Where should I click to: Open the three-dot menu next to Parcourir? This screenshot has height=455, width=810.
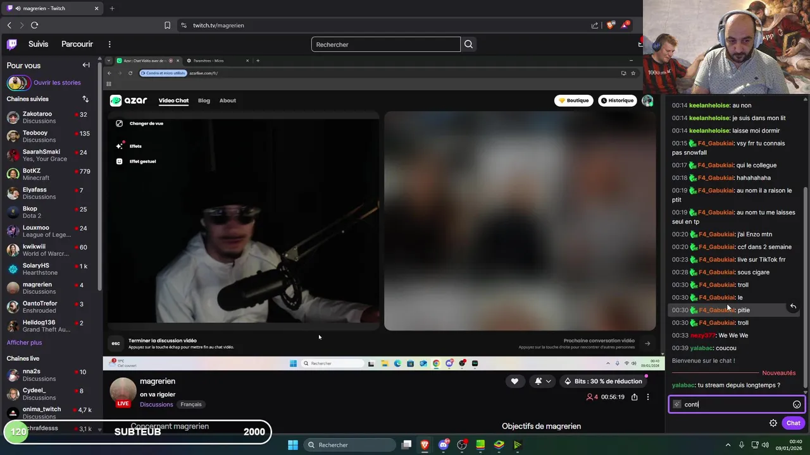109,44
